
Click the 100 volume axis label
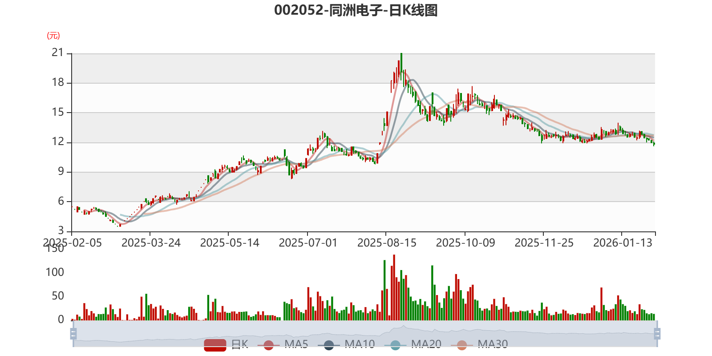tap(55, 272)
